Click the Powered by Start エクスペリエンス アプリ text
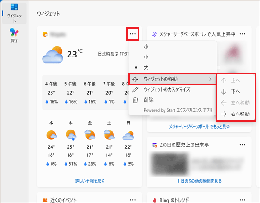 178,110
